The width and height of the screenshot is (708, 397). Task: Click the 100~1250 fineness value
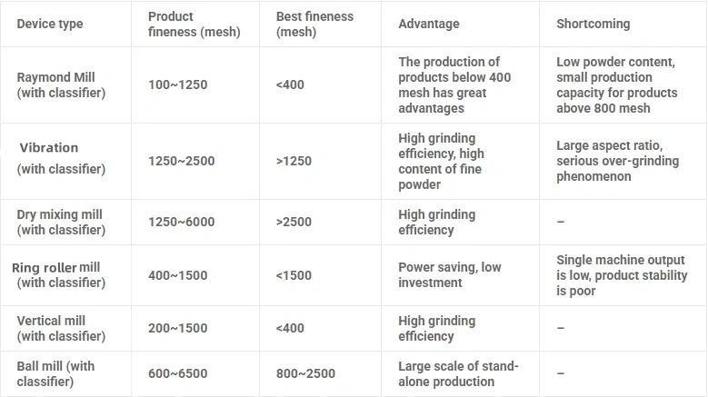click(x=177, y=85)
